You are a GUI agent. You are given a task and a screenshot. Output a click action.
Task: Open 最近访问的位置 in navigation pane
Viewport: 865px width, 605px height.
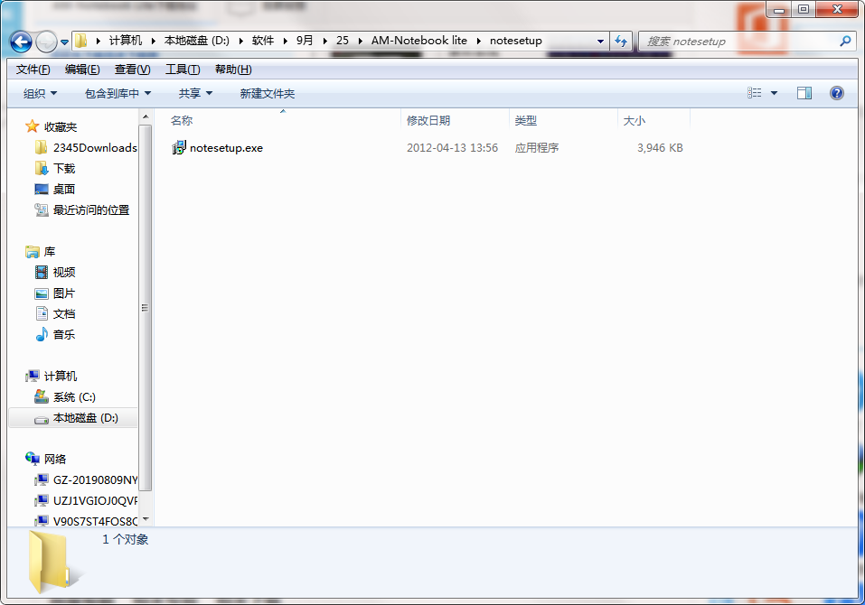tap(81, 209)
